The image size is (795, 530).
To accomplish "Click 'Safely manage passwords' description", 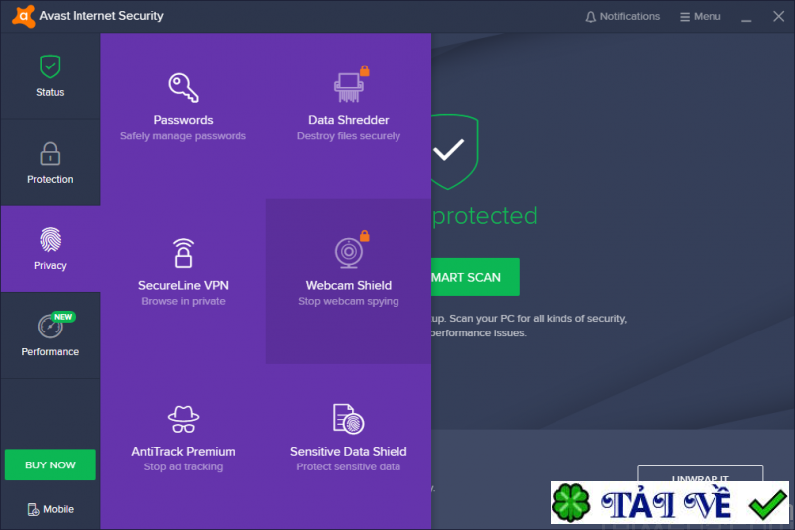I will pyautogui.click(x=183, y=136).
